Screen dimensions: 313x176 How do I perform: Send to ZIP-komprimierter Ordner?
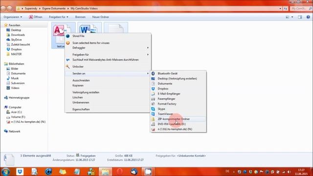[174, 119]
